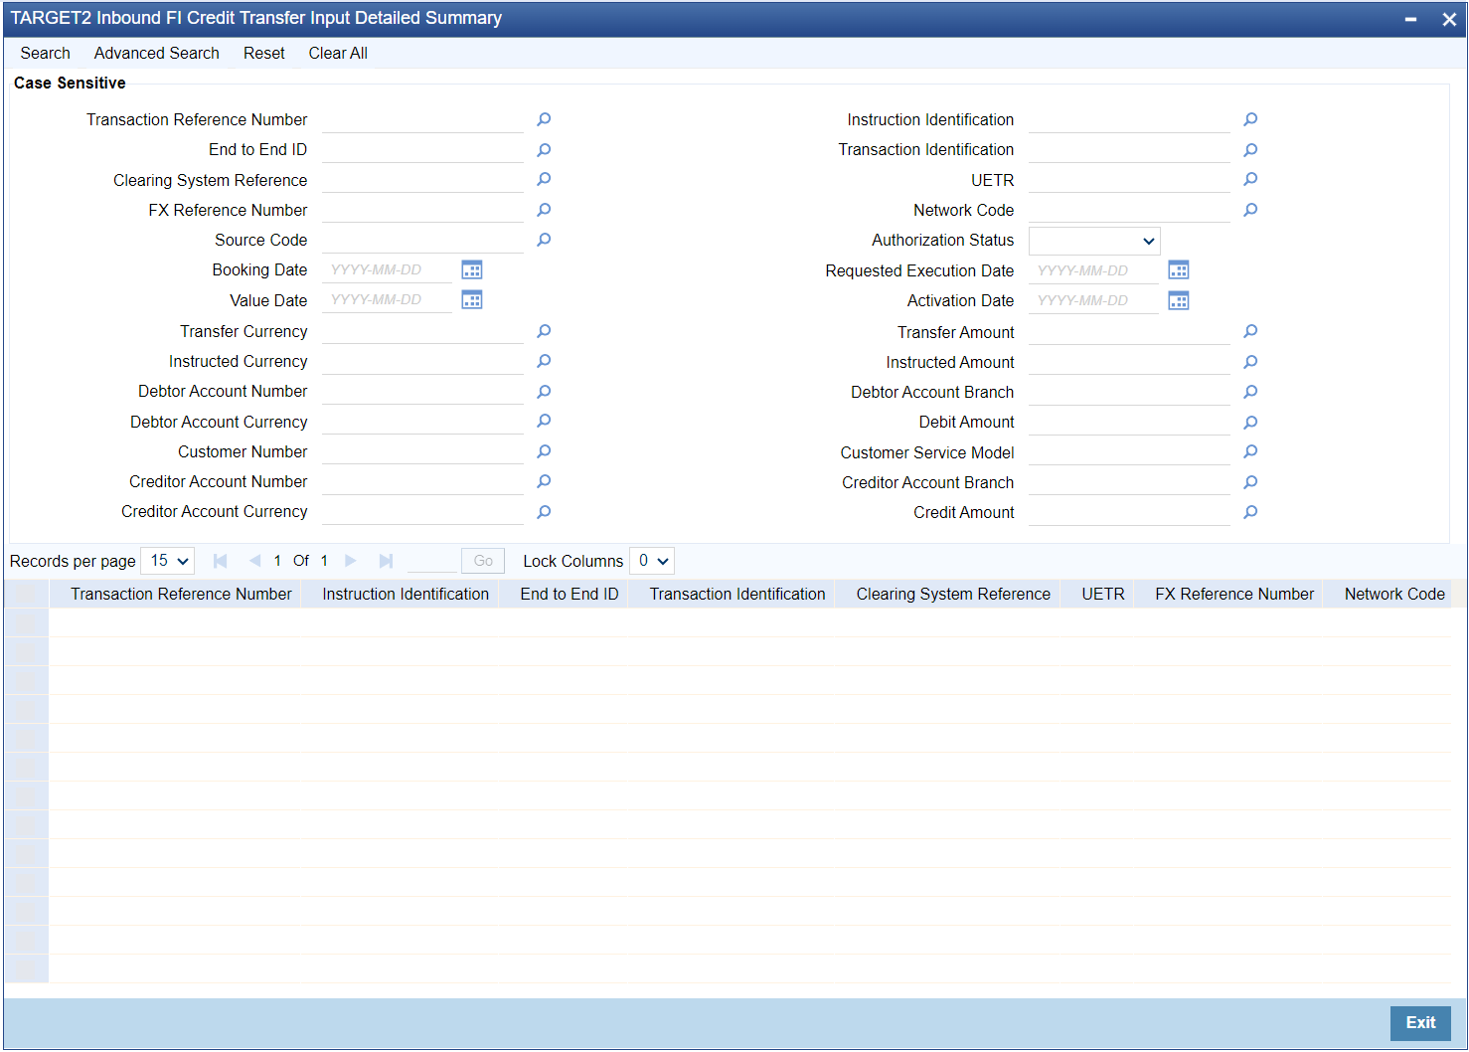This screenshot has height=1052, width=1469.
Task: Minimize the TARGET2 summary window
Action: pyautogui.click(x=1410, y=19)
